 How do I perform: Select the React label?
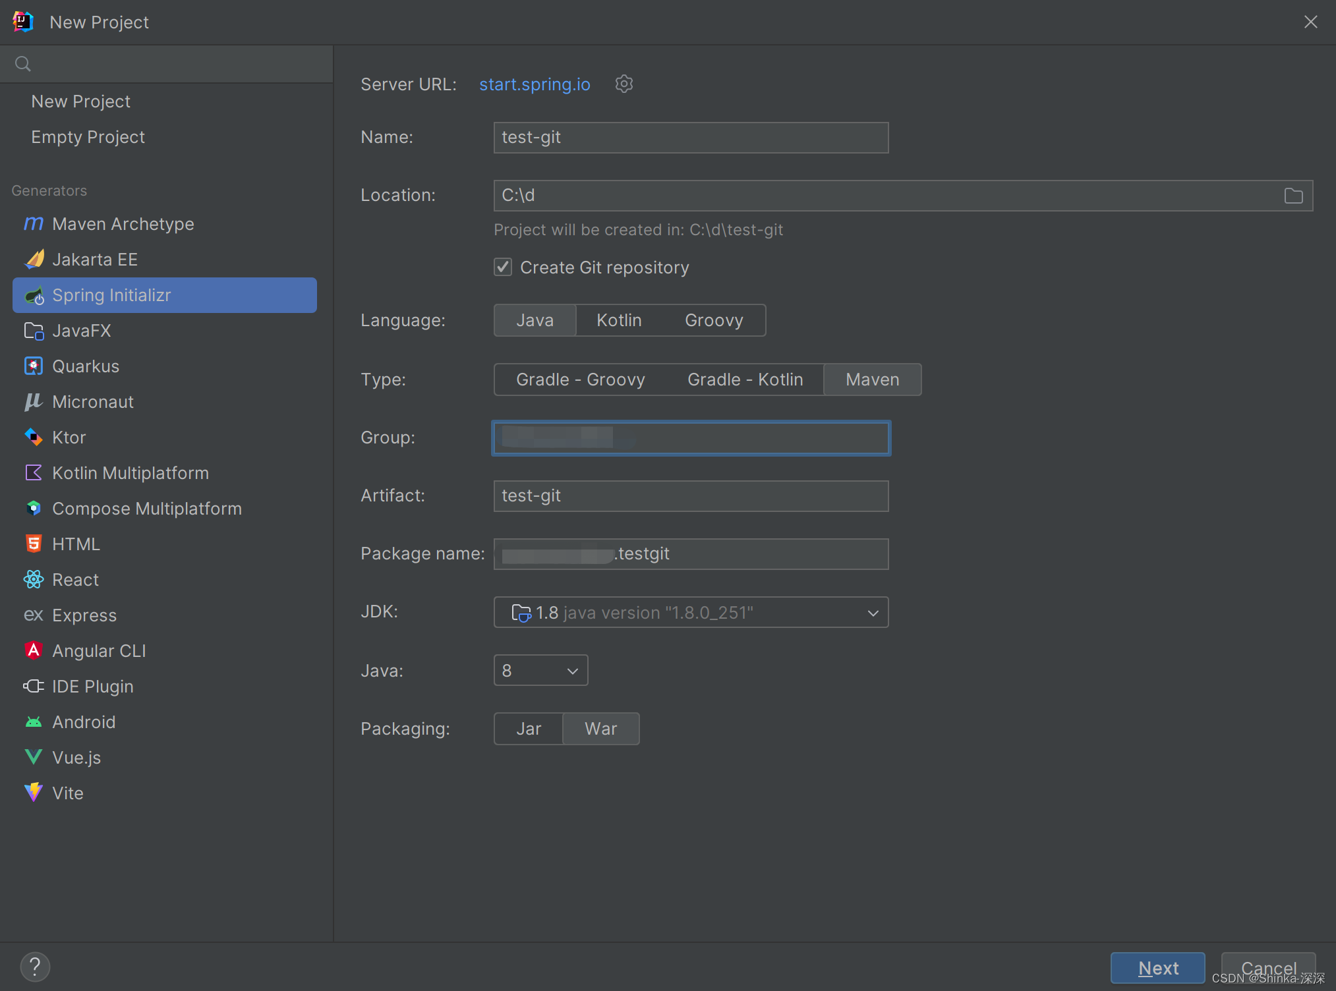point(76,580)
